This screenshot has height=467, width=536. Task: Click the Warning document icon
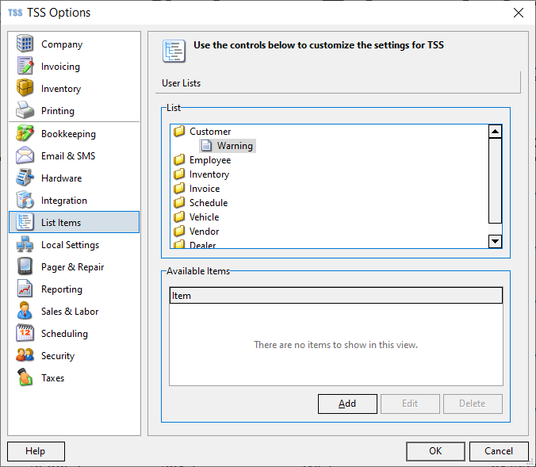coord(206,146)
